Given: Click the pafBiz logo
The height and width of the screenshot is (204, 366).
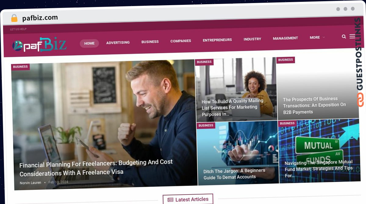Looking at the screenshot, I should click(x=39, y=45).
